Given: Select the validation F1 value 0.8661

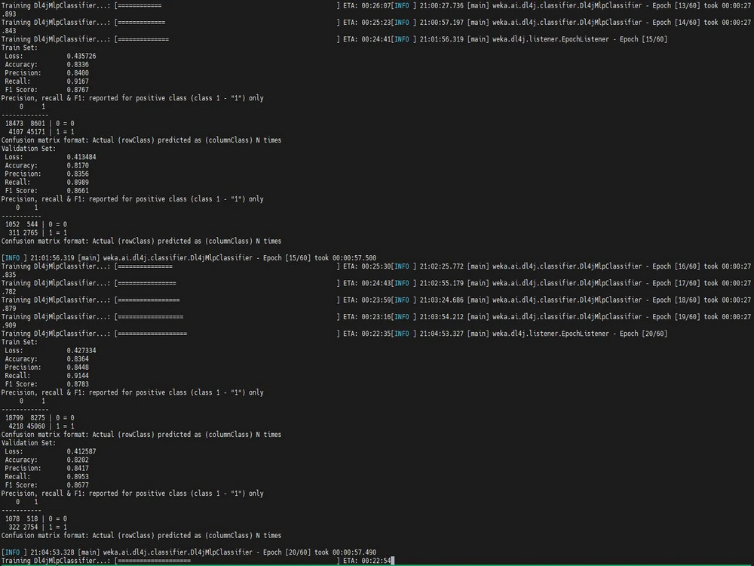Looking at the screenshot, I should 78,191.
